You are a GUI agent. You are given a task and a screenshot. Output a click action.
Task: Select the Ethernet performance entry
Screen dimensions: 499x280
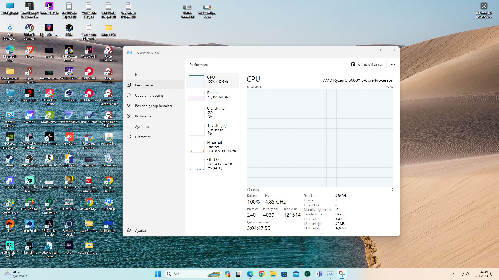click(213, 146)
